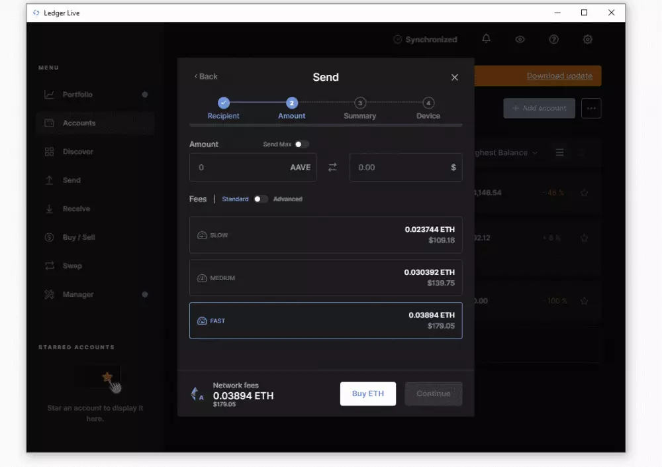Click the notifications bell icon
Image resolution: width=662 pixels, height=467 pixels.
tap(487, 39)
